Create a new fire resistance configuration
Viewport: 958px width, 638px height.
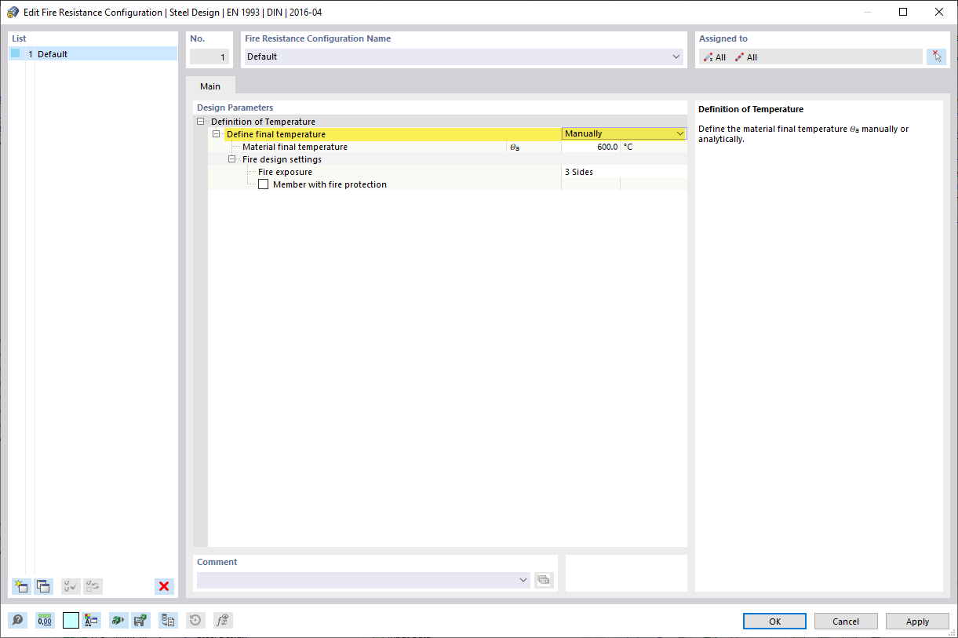tap(21, 586)
